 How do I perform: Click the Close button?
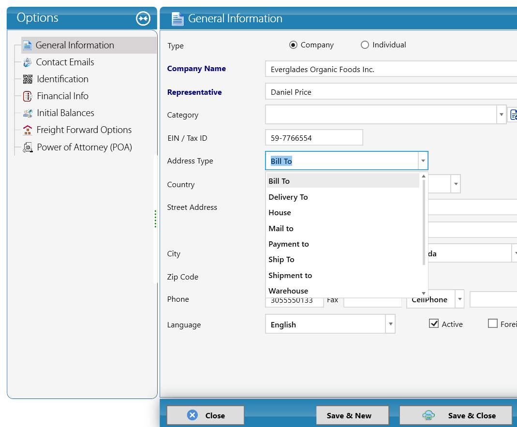pos(206,415)
